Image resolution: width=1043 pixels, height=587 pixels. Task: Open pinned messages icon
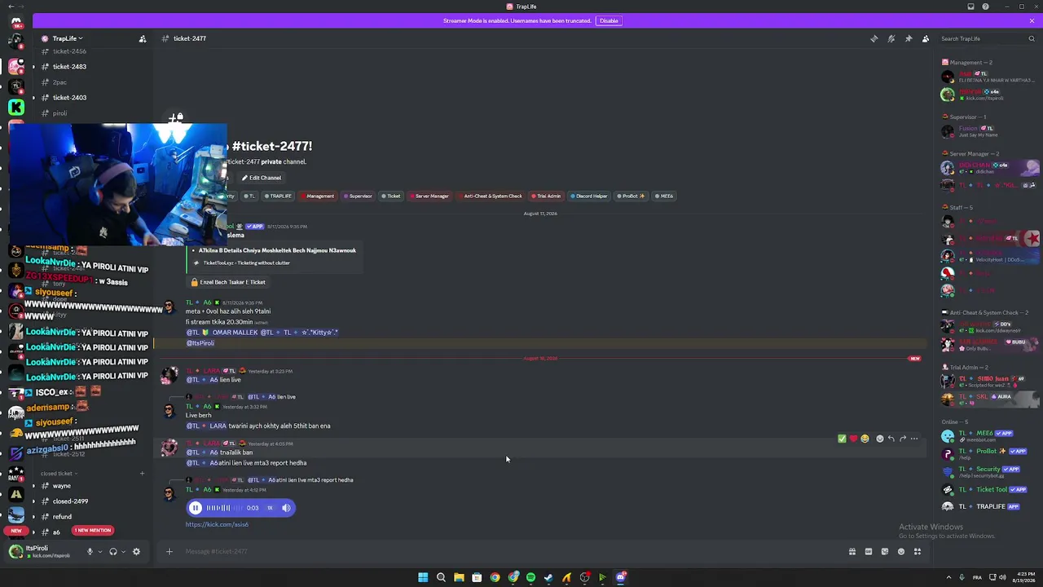coord(909,38)
